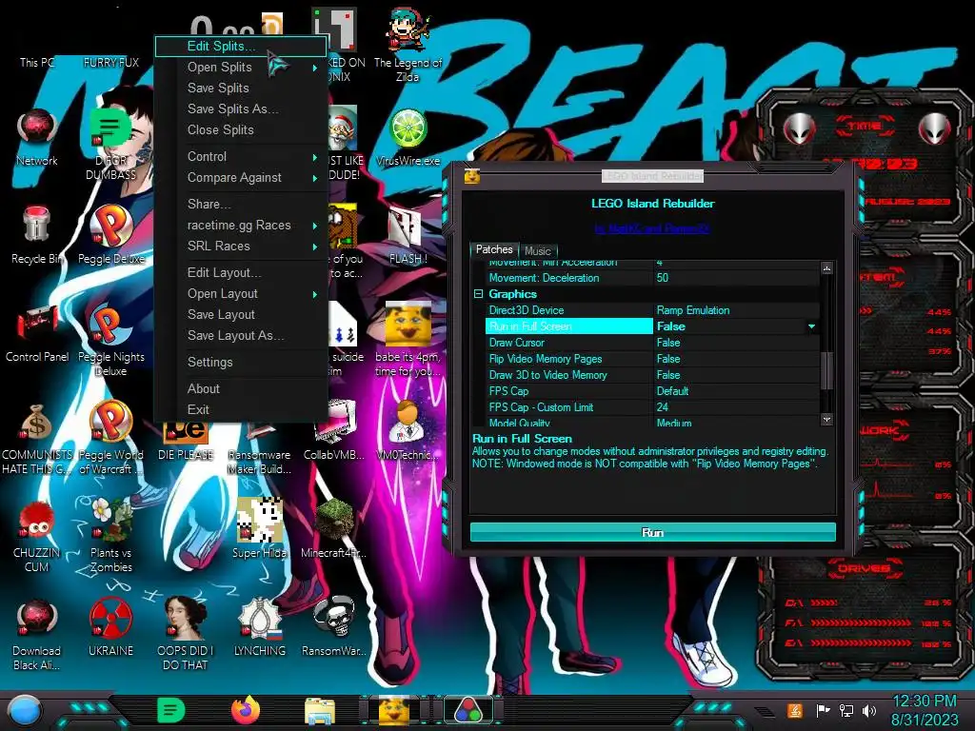
Task: Select the Plants vs Zombies icon
Action: [110, 537]
